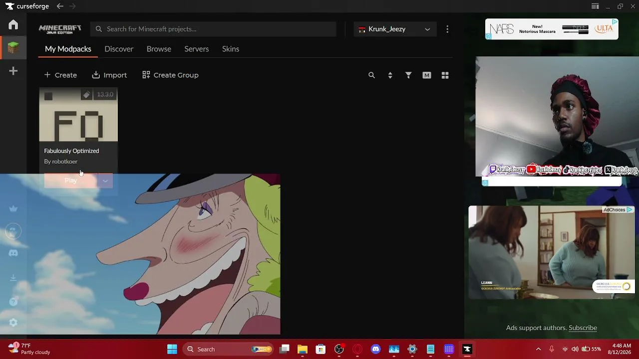Open the Discord icon in the left sidebar

pos(13,253)
